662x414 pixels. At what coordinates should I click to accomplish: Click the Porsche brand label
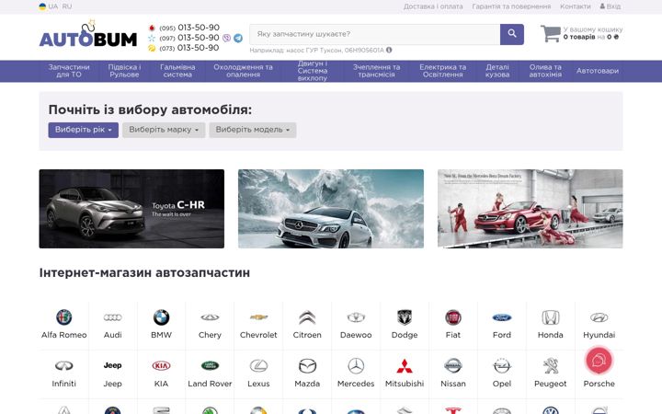tap(599, 384)
